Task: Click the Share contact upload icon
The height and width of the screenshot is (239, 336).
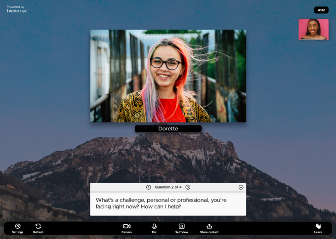Action: tap(209, 226)
